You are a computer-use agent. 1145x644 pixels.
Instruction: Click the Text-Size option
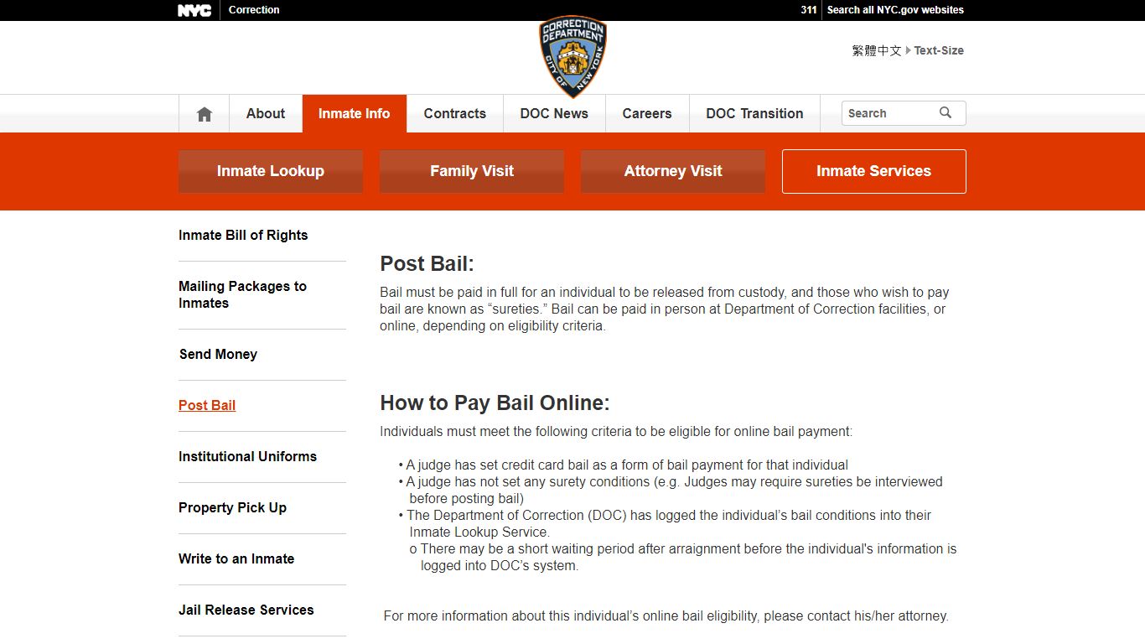939,50
